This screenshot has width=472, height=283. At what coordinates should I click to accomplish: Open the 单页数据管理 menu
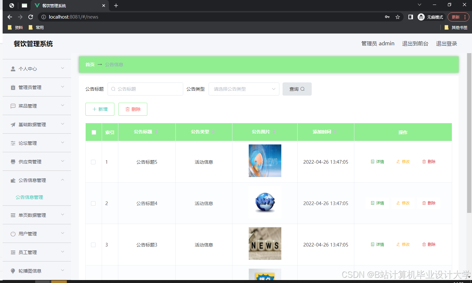[x=37, y=215]
